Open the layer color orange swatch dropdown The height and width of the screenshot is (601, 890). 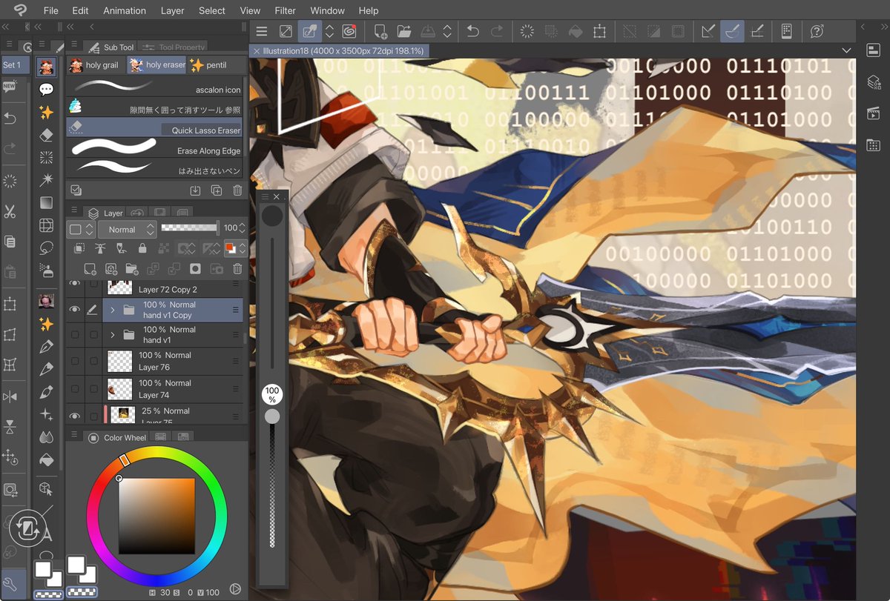point(234,249)
